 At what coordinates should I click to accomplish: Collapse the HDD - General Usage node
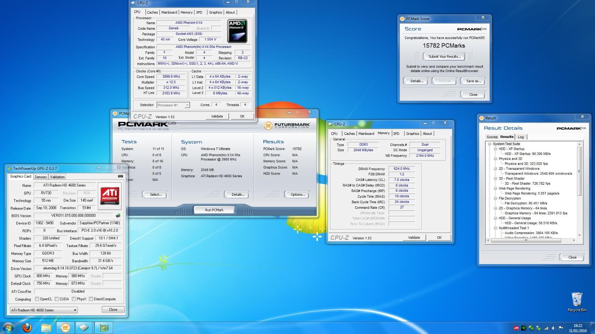tap(496, 218)
